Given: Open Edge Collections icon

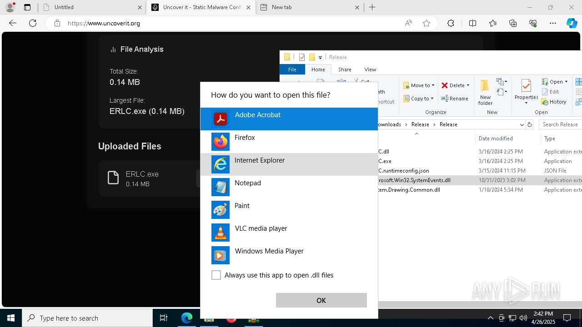Looking at the screenshot, I should point(513,23).
